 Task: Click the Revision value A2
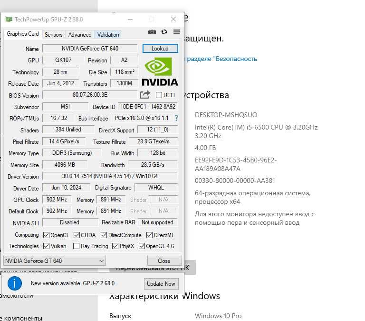coord(124,60)
